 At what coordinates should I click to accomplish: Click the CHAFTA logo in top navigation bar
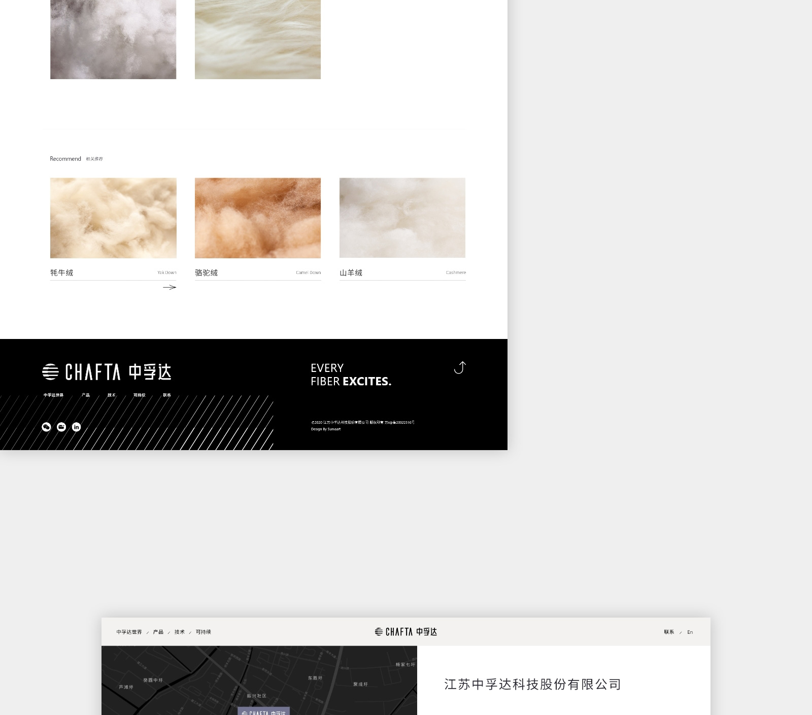click(x=405, y=632)
